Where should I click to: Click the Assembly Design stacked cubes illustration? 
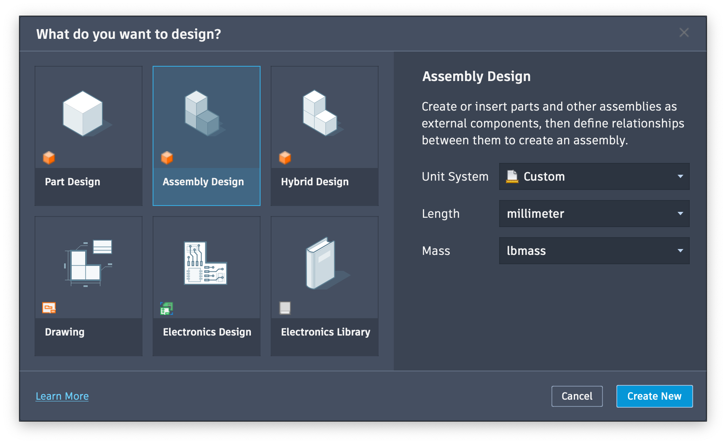(202, 114)
